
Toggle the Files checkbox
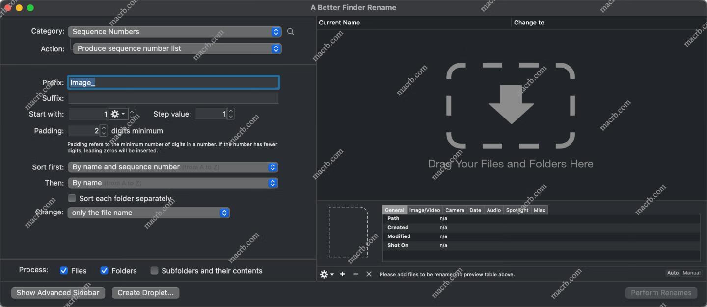click(x=64, y=271)
